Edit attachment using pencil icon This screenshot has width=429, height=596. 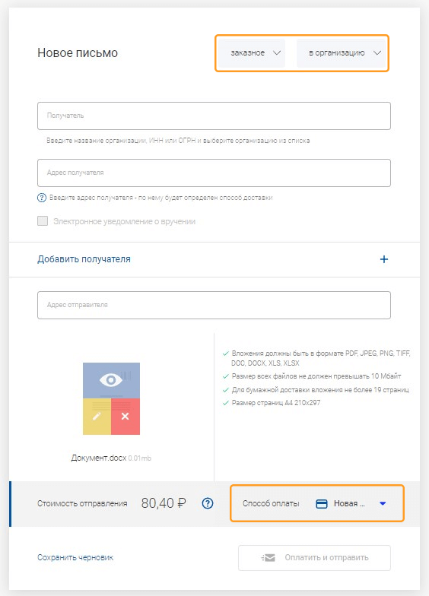[x=97, y=417]
